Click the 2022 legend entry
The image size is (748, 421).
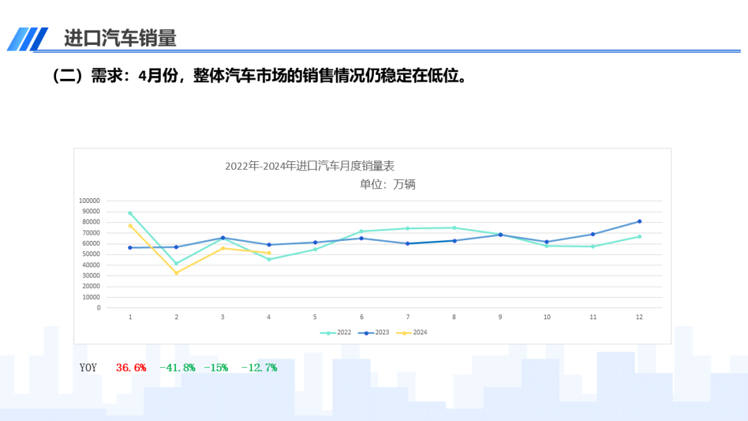pyautogui.click(x=338, y=332)
